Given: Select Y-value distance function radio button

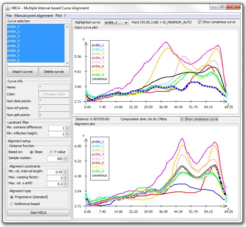Looking at the screenshot, I should [51, 152].
